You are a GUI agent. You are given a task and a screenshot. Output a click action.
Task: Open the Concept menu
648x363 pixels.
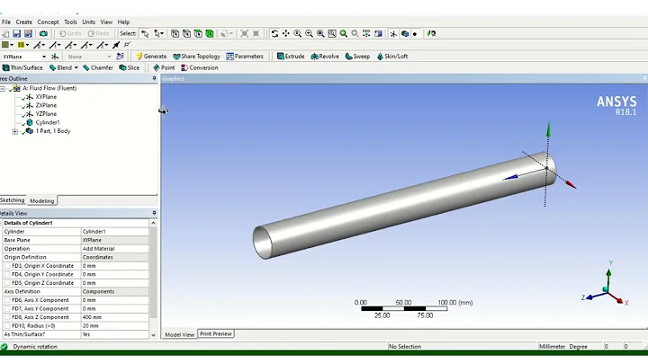tap(48, 22)
